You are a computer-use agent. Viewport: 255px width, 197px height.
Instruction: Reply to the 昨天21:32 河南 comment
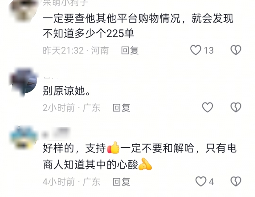pyautogui.click(x=130, y=50)
